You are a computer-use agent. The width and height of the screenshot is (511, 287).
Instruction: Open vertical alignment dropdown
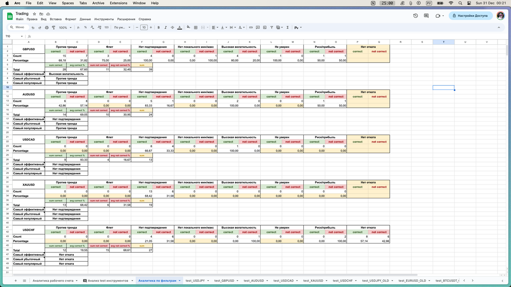(x=223, y=28)
